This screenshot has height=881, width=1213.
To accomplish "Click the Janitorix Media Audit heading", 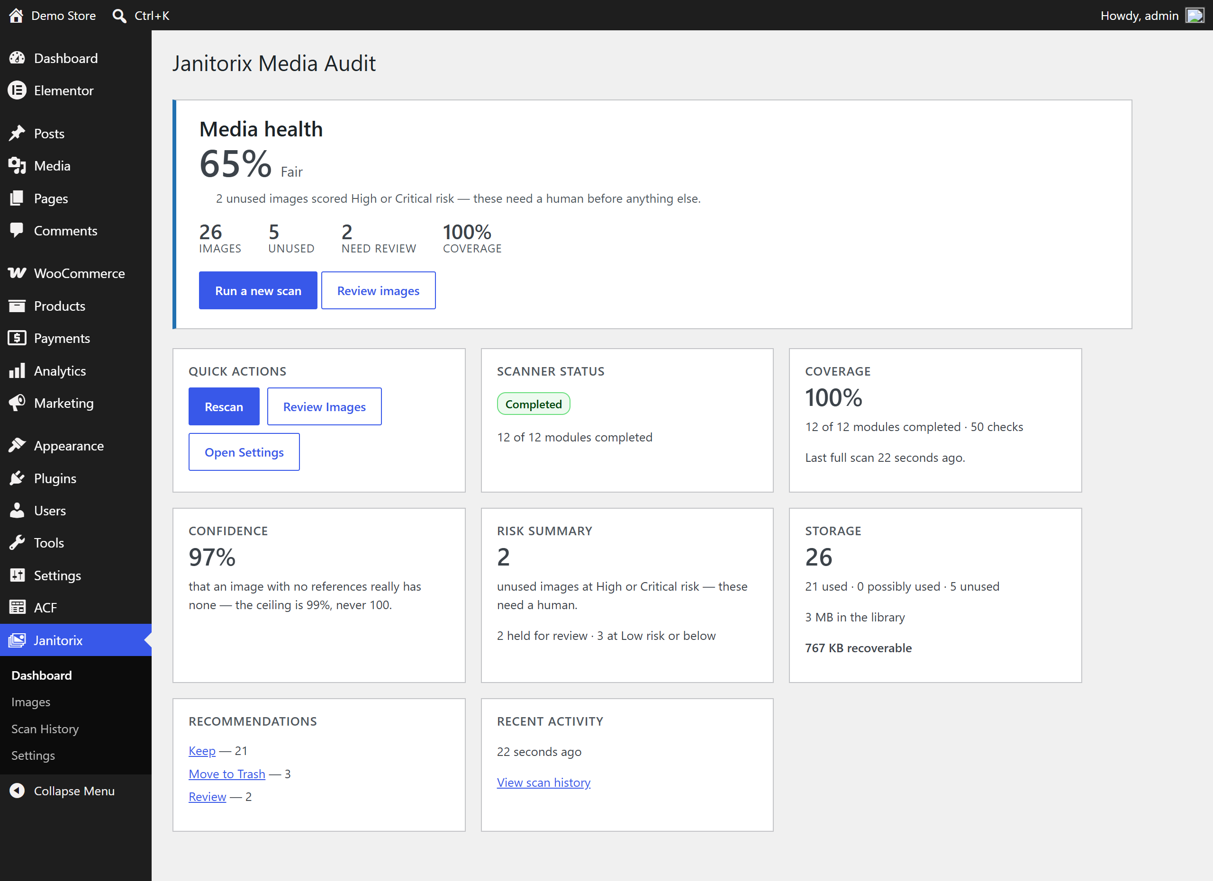I will point(274,63).
